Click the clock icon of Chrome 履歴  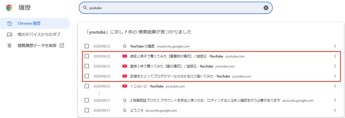pos(9,23)
